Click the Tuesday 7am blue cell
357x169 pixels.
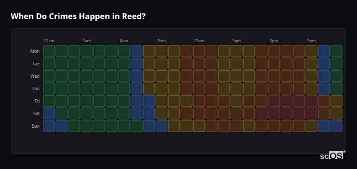tap(137, 64)
